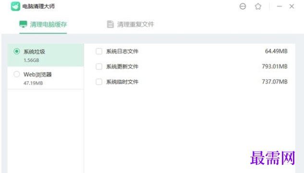Minimize the 电脑清理大师 window

click(x=280, y=6)
